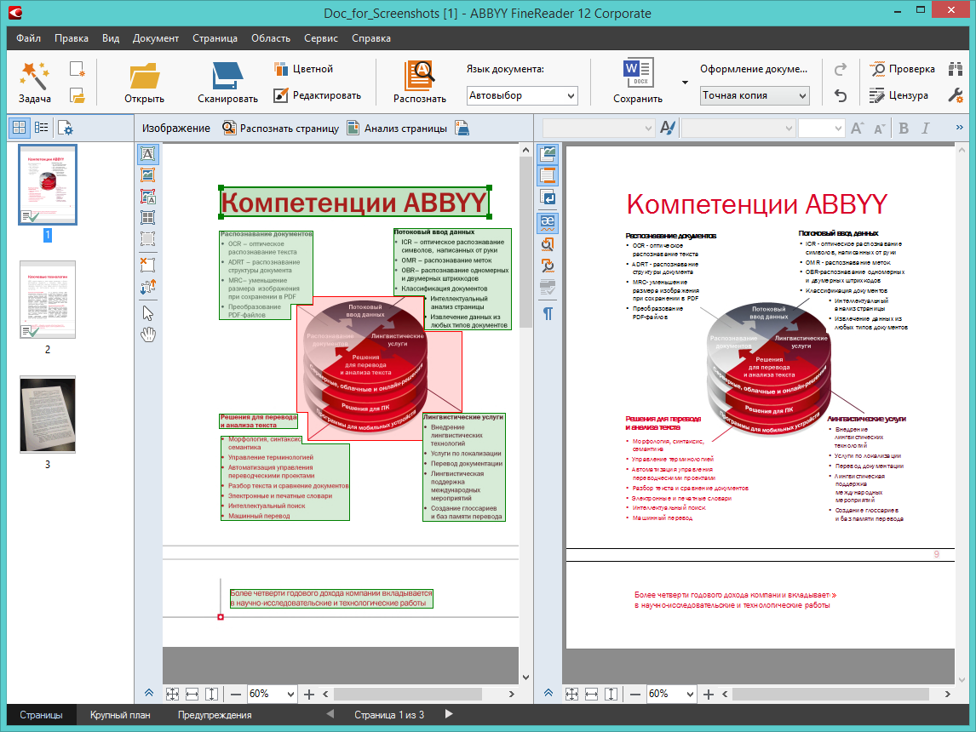Open the Файл menu
976x732 pixels.
[29, 38]
